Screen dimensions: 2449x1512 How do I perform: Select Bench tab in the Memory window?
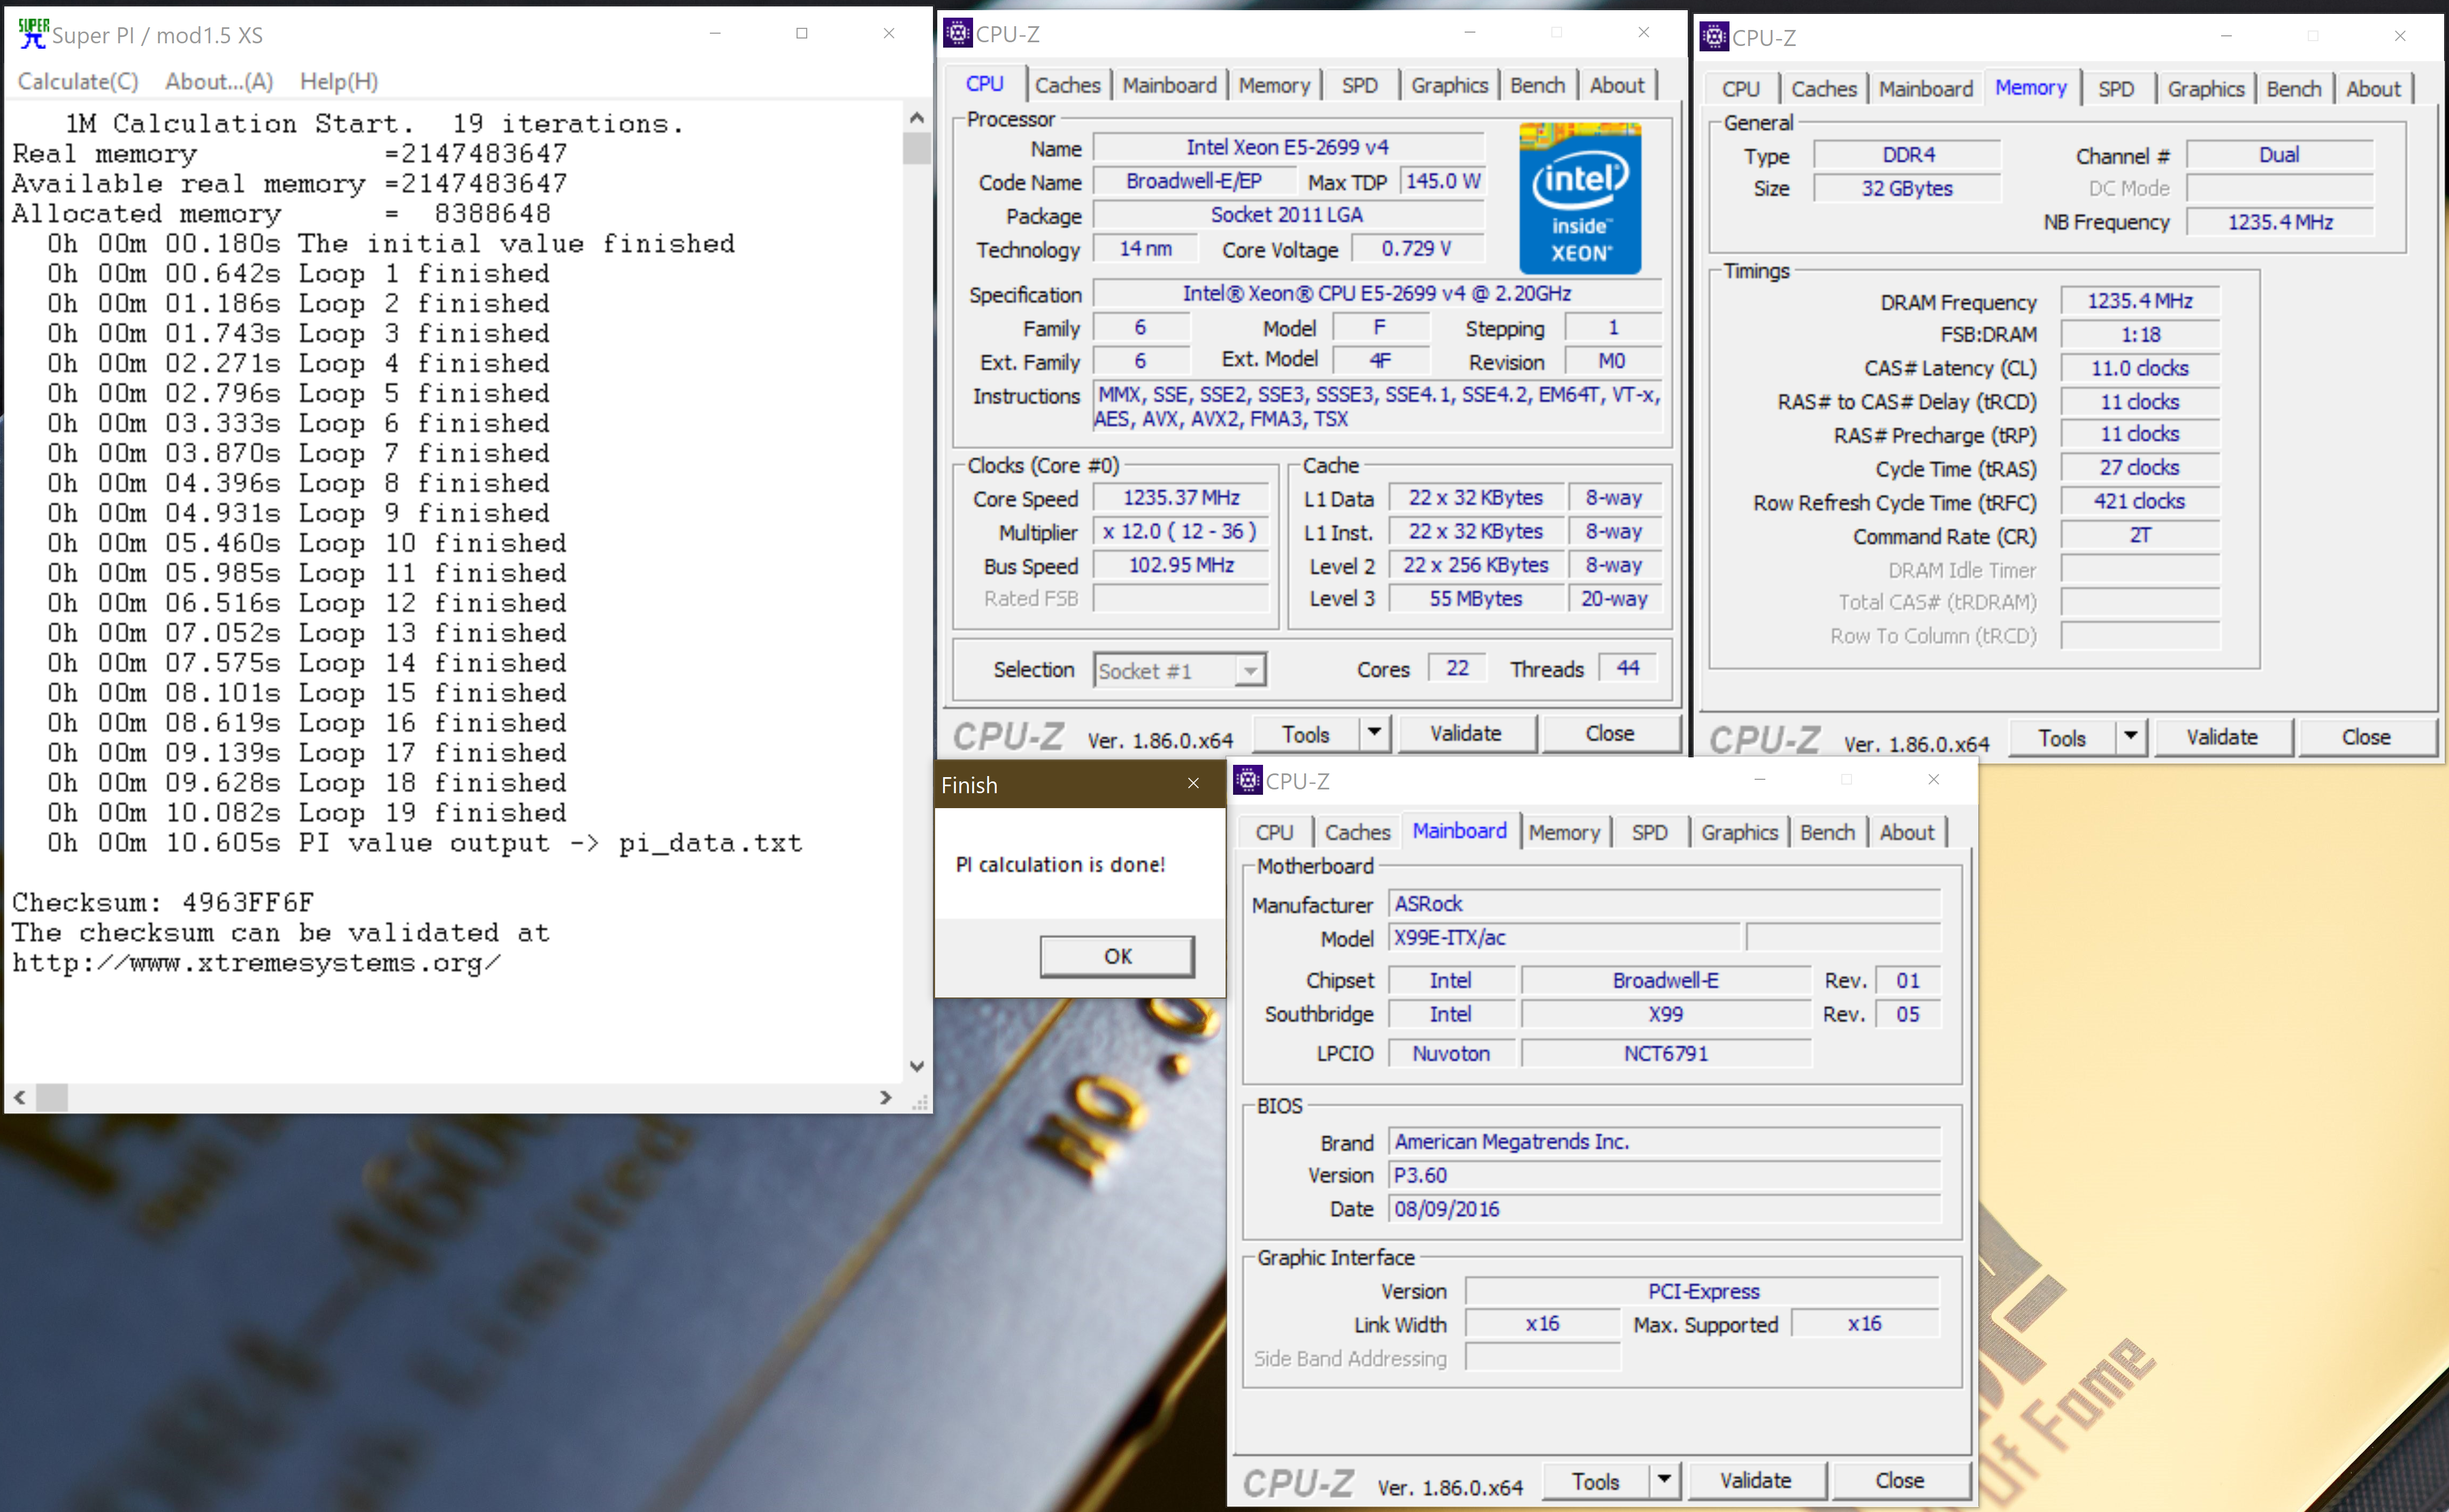(2293, 89)
